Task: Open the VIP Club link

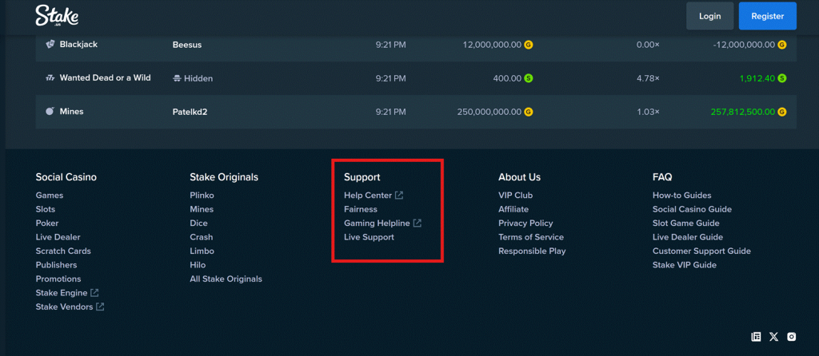Action: point(516,196)
